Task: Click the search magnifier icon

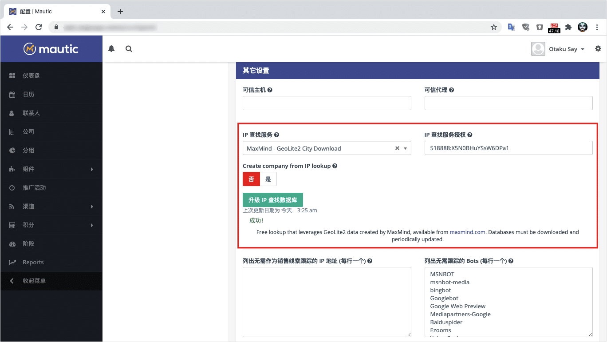Action: pyautogui.click(x=129, y=49)
